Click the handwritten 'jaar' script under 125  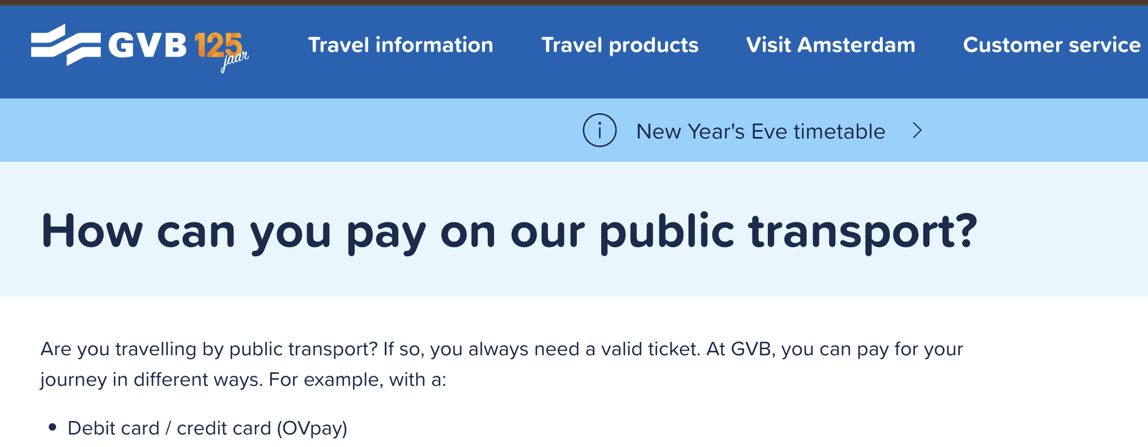pos(235,61)
